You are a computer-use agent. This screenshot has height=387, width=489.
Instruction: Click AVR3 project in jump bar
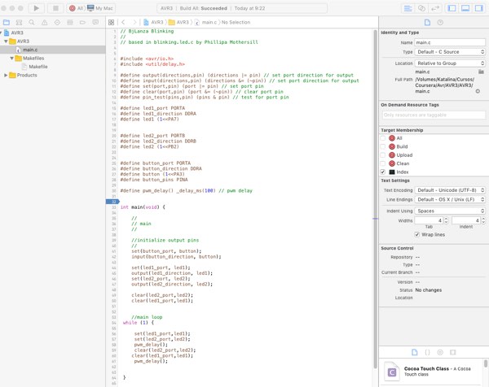[x=153, y=23]
